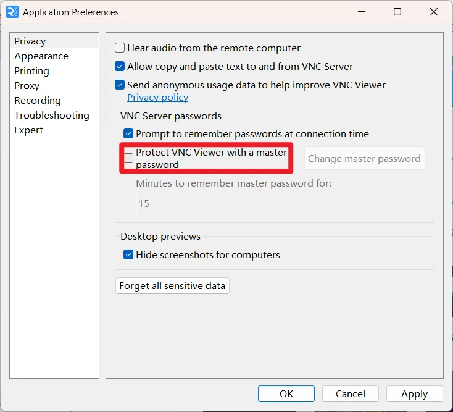Viewport: 453px width, 412px height.
Task: Open the Privacy policy link
Action: pos(158,98)
